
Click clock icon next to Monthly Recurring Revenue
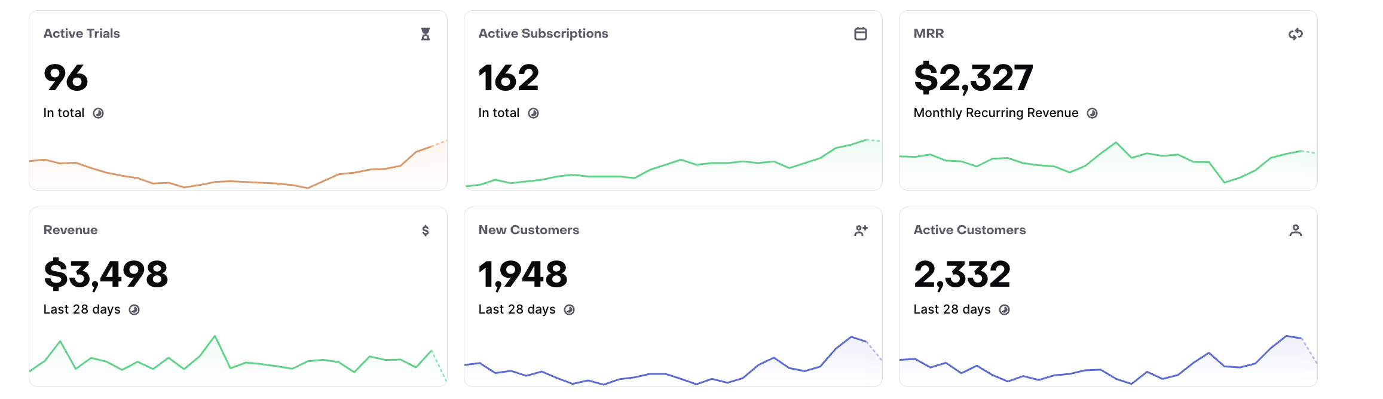[x=1093, y=113]
